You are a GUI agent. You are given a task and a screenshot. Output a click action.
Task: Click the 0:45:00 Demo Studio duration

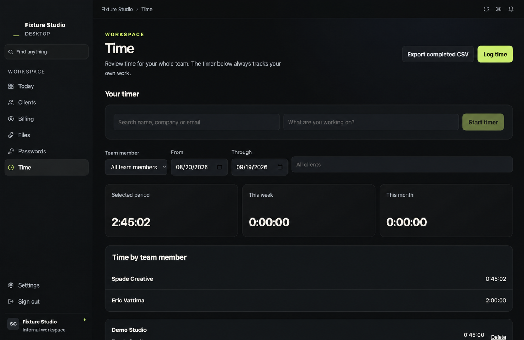pos(474,335)
